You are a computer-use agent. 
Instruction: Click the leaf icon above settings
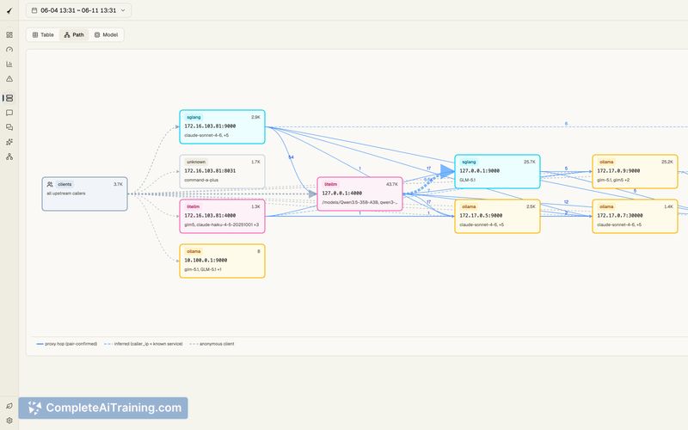[x=9, y=406]
